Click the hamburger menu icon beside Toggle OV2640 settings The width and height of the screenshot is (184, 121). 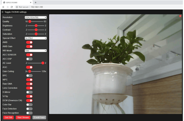click(3, 12)
